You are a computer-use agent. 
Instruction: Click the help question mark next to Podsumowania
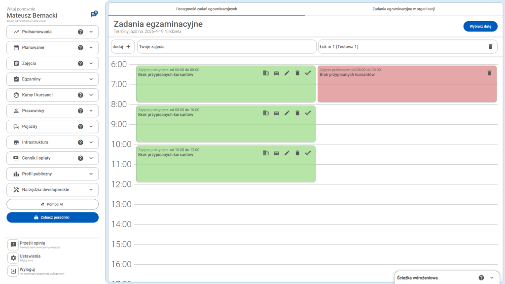(80, 32)
